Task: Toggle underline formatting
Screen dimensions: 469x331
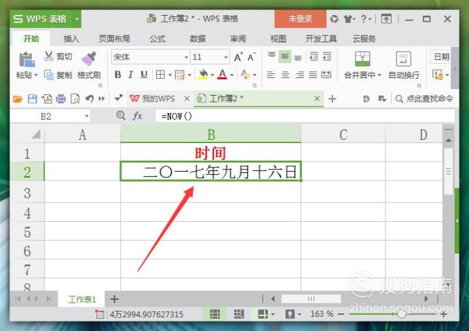Action: tap(144, 75)
